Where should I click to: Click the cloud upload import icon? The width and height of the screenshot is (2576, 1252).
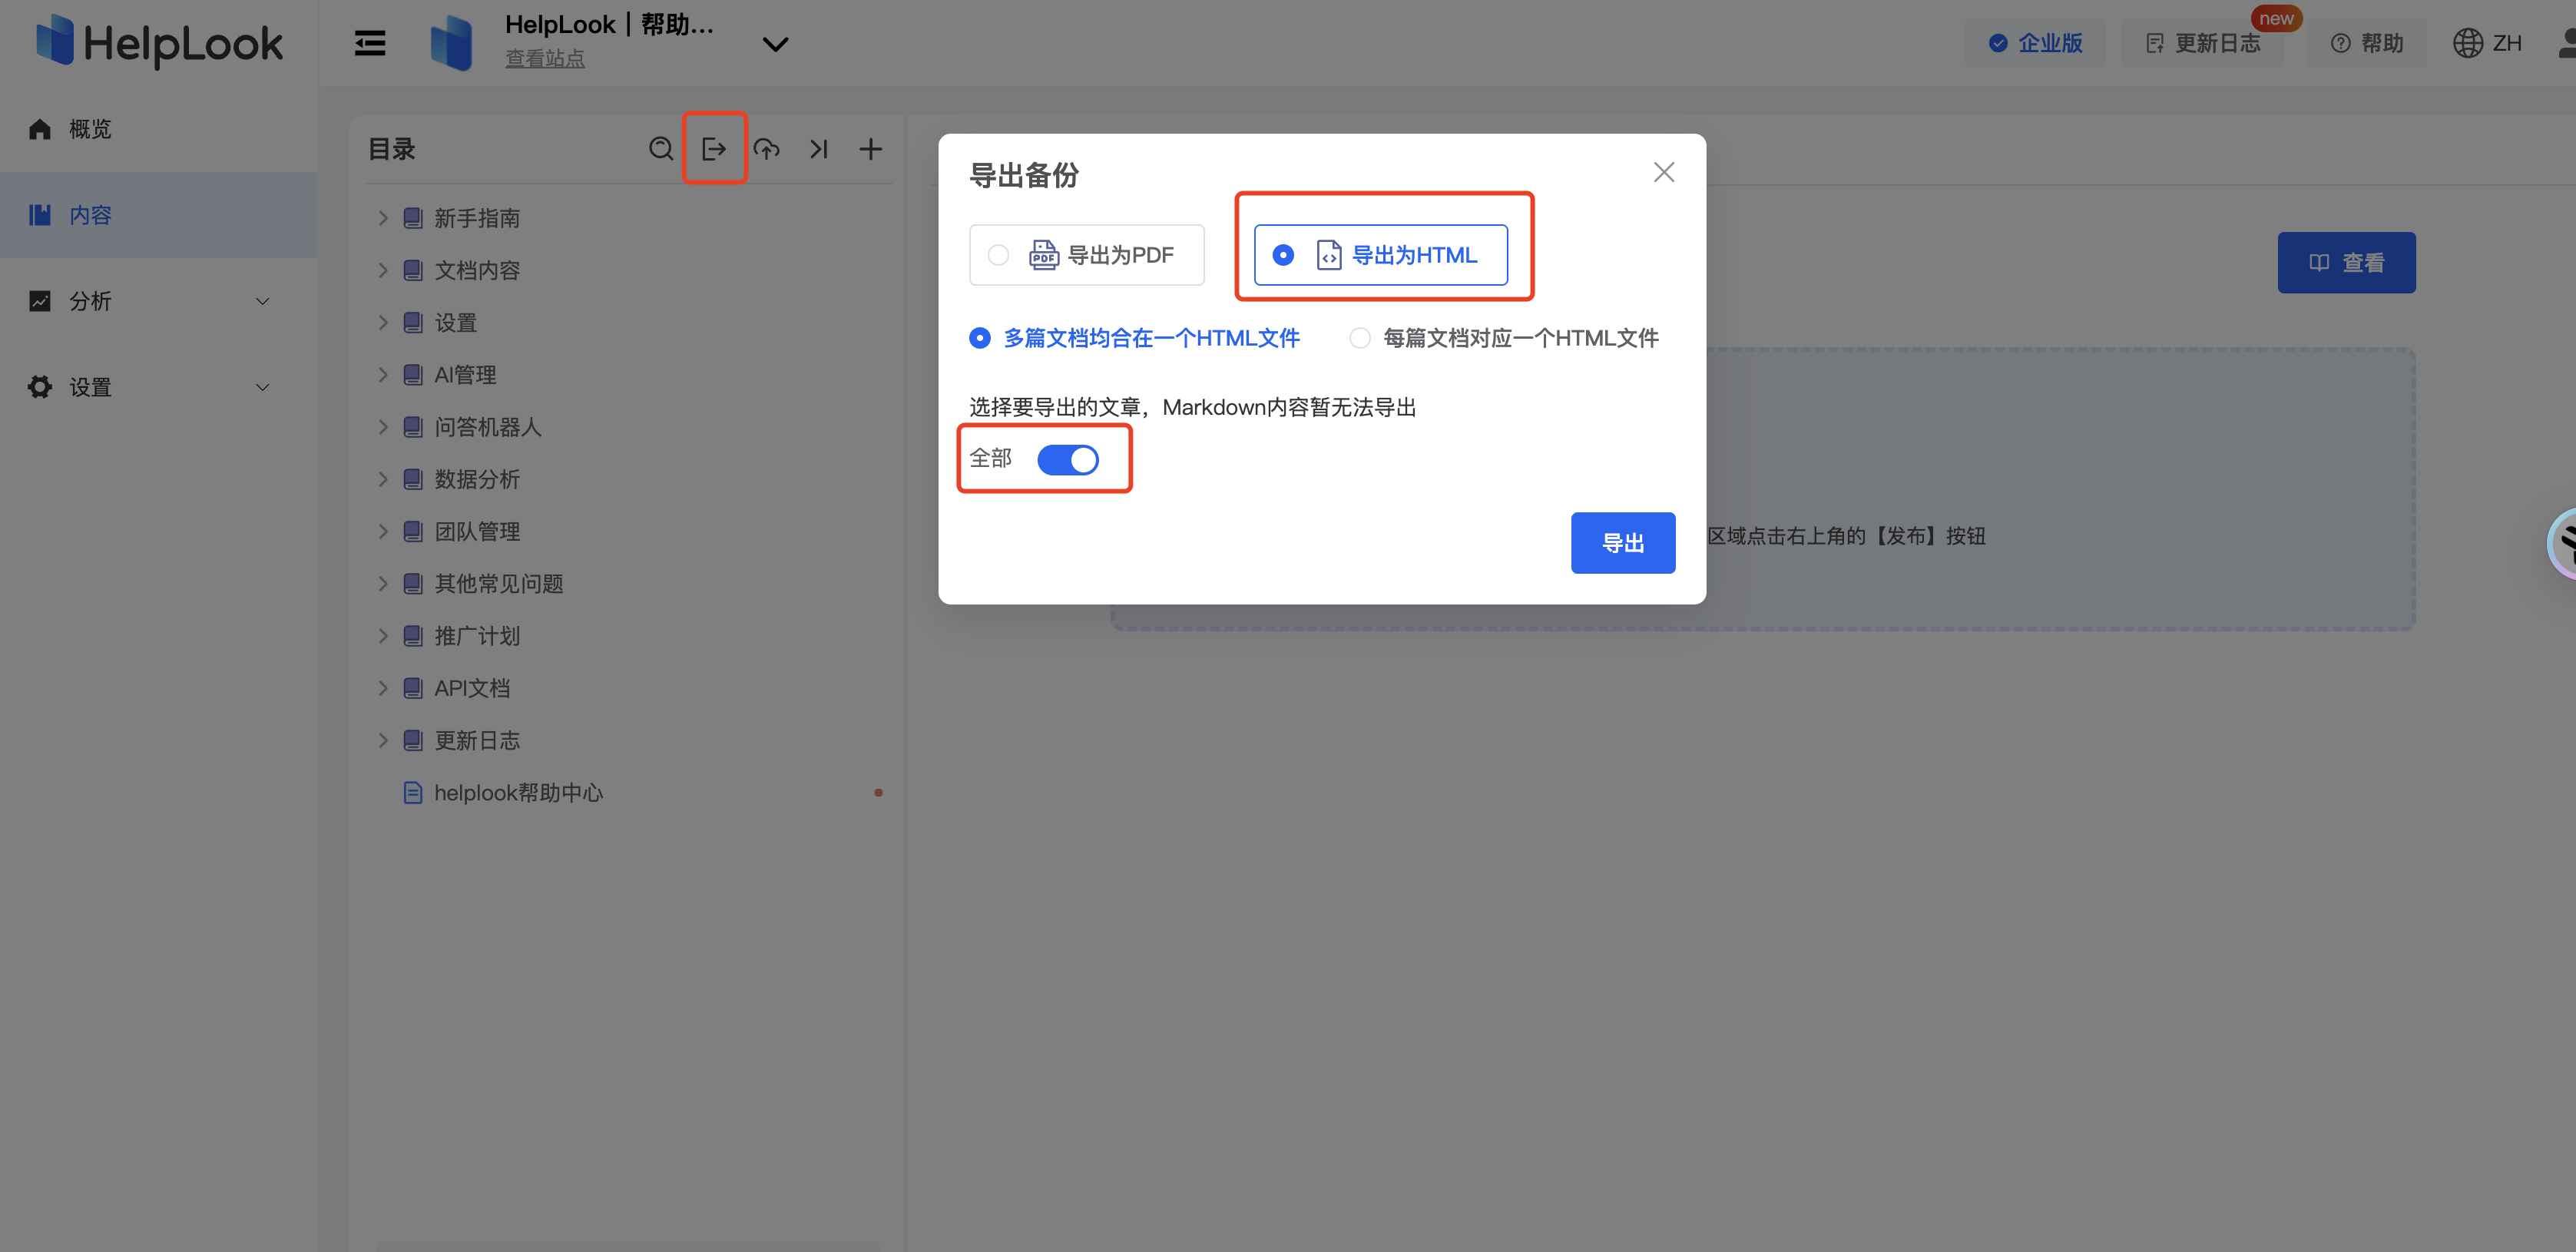767,149
